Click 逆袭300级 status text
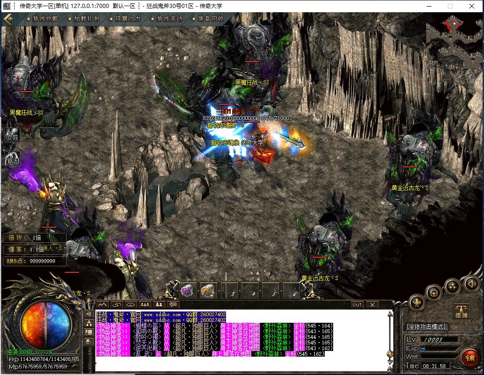The height and width of the screenshot is (375, 484). pos(19,352)
